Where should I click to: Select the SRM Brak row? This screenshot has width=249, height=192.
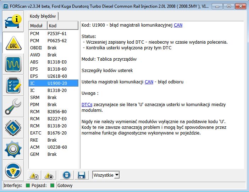point(54,98)
